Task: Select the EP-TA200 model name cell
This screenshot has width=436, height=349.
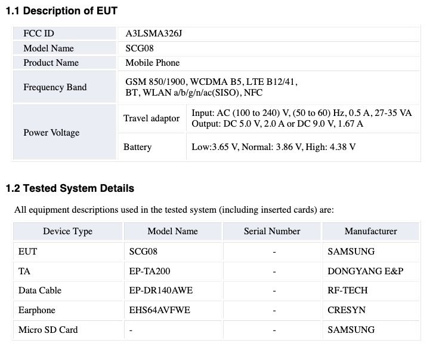Action: pyautogui.click(x=150, y=271)
